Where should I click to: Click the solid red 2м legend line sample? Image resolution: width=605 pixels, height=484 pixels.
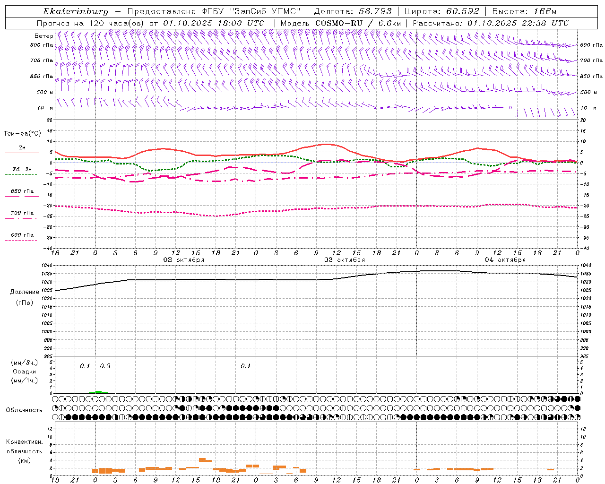pos(22,153)
